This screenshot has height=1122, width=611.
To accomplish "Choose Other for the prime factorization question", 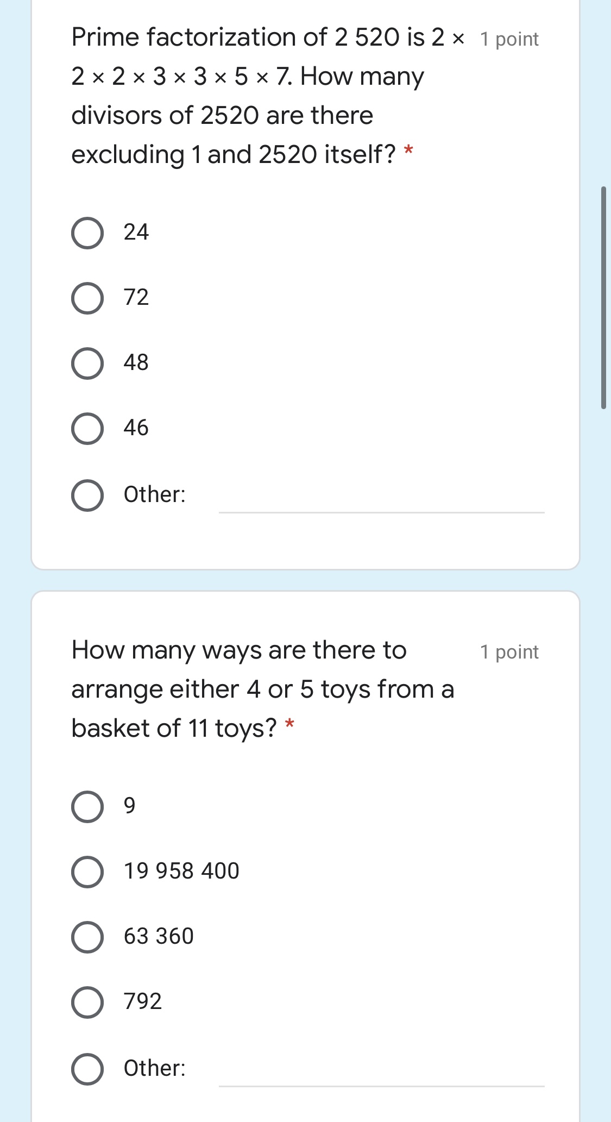I will pyautogui.click(x=87, y=496).
